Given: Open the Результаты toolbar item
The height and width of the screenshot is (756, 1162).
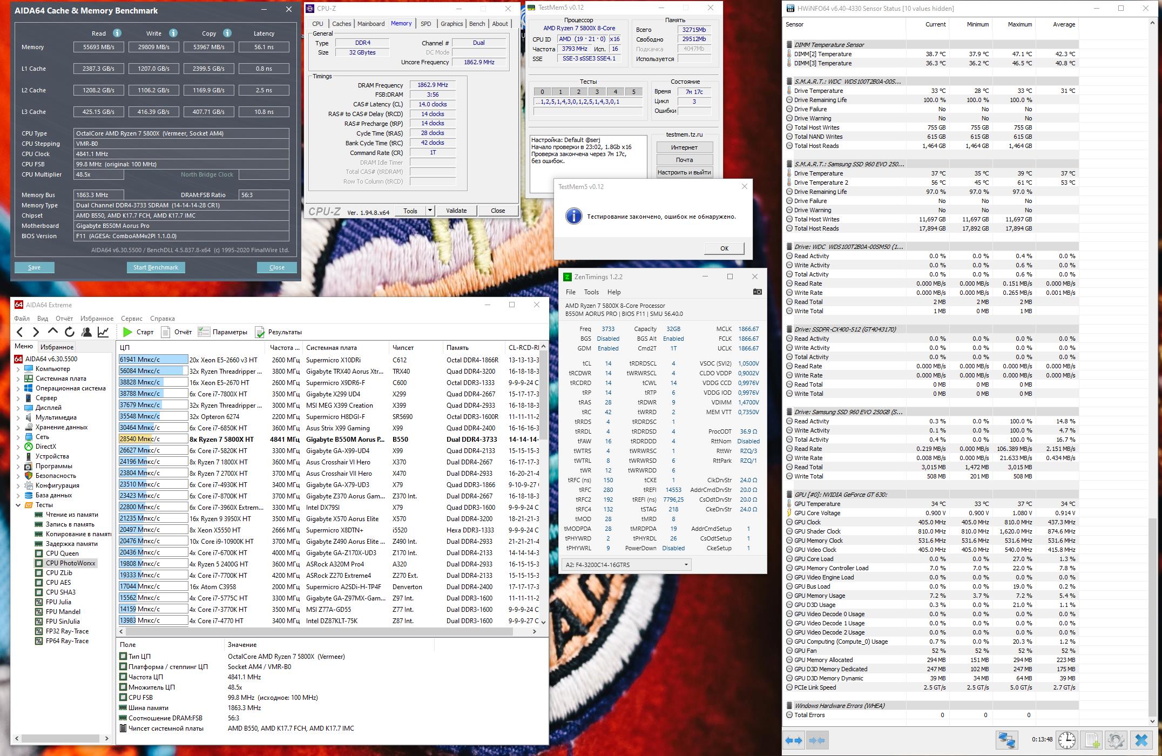Looking at the screenshot, I should coord(279,332).
